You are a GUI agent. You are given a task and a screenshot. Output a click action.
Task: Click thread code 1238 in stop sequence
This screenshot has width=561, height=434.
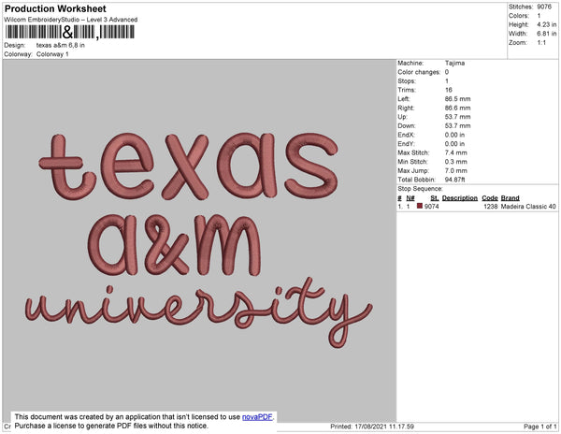point(491,207)
